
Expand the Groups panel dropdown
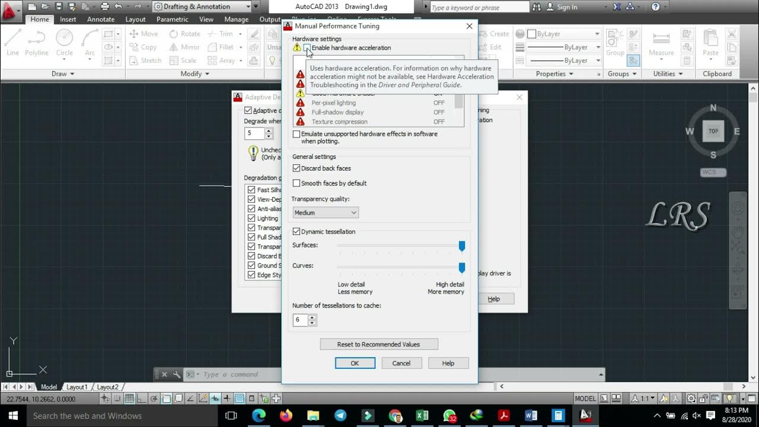(x=622, y=74)
